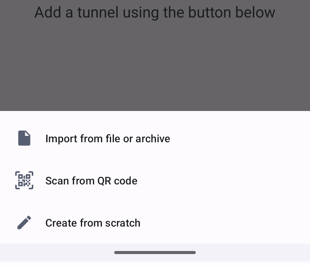Image resolution: width=310 pixels, height=265 pixels.
Task: Click the document file icon
Action: coord(24,138)
